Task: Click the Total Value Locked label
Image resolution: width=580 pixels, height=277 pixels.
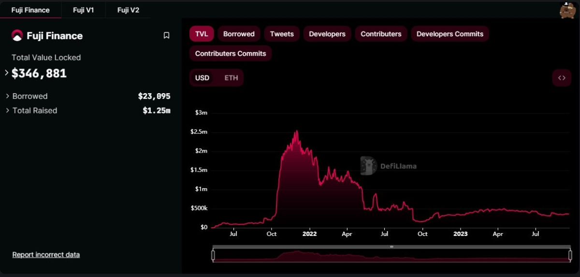Action: (46, 57)
